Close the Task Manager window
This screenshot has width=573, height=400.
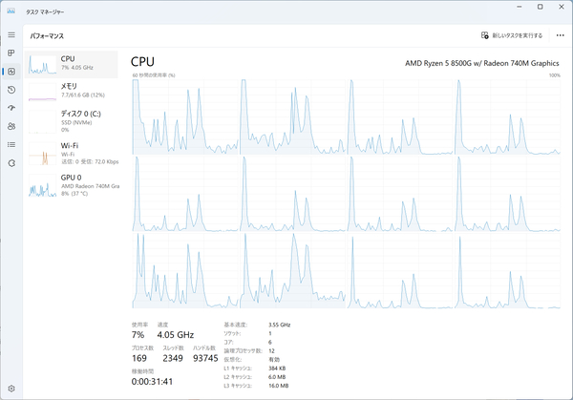point(562,7)
